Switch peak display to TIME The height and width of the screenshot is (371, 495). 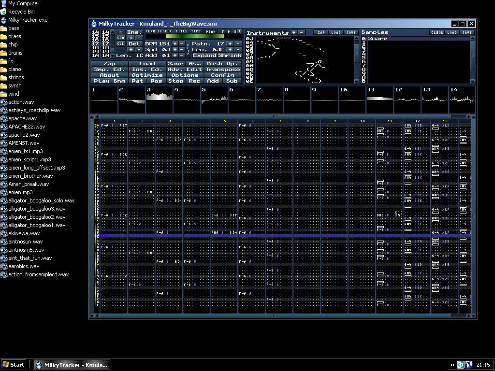[x=196, y=31]
